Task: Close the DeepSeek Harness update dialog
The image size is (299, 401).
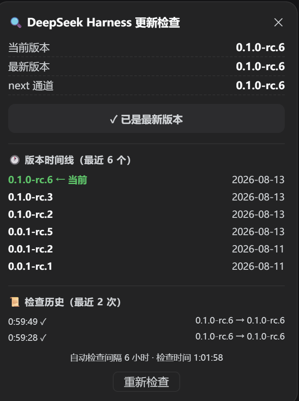Action: pos(278,23)
